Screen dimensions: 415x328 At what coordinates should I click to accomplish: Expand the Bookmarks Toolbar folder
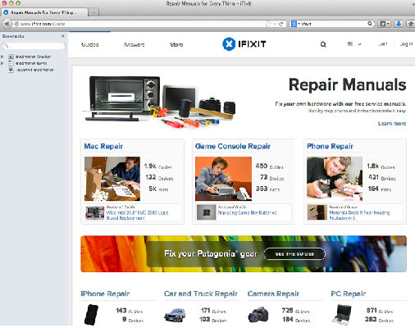2,57
